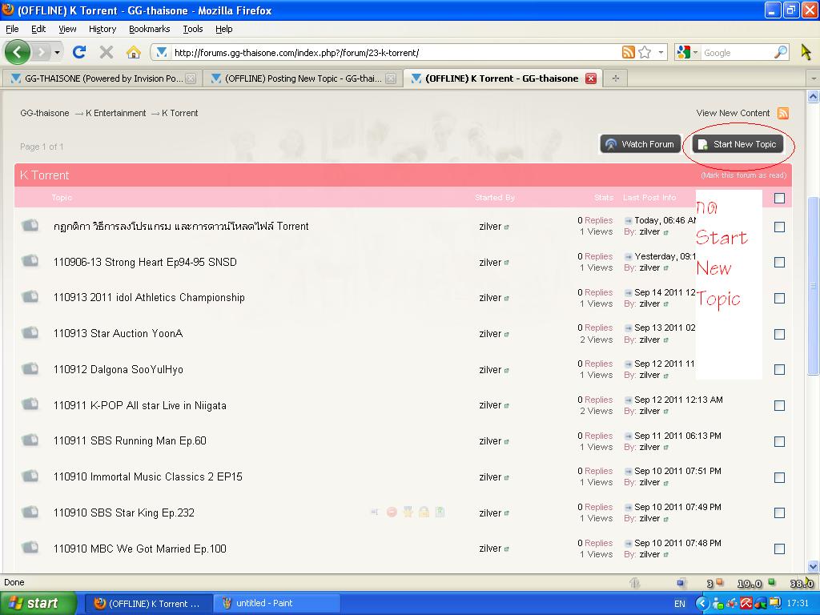This screenshot has height=615, width=820.
Task: Open GG-thaisone breadcrumb home link
Action: pos(45,113)
